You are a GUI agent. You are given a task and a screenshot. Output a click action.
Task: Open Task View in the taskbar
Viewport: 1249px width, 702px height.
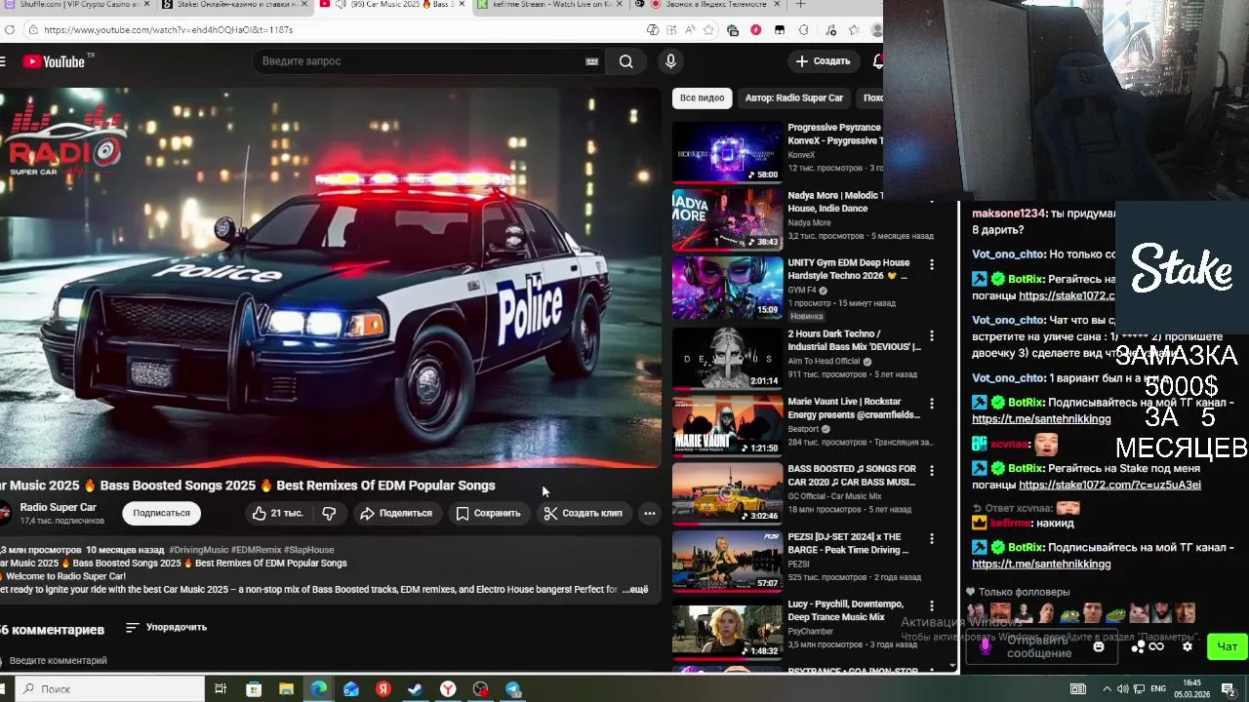221,689
